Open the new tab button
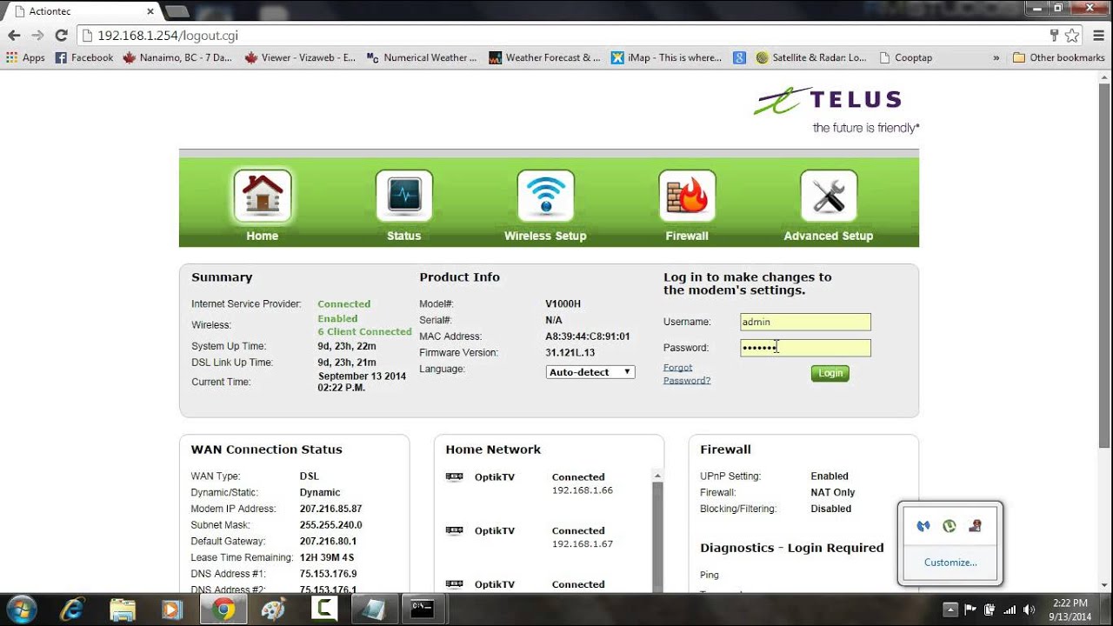 click(177, 11)
